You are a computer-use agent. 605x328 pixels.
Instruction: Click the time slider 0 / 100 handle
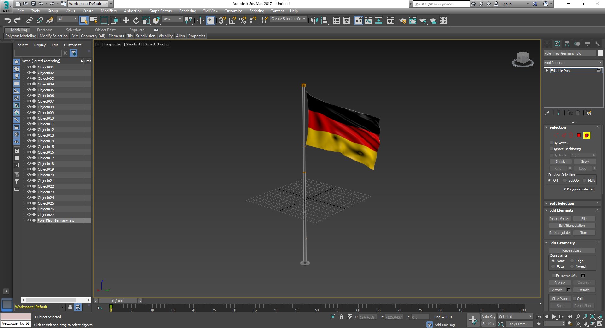pos(118,301)
